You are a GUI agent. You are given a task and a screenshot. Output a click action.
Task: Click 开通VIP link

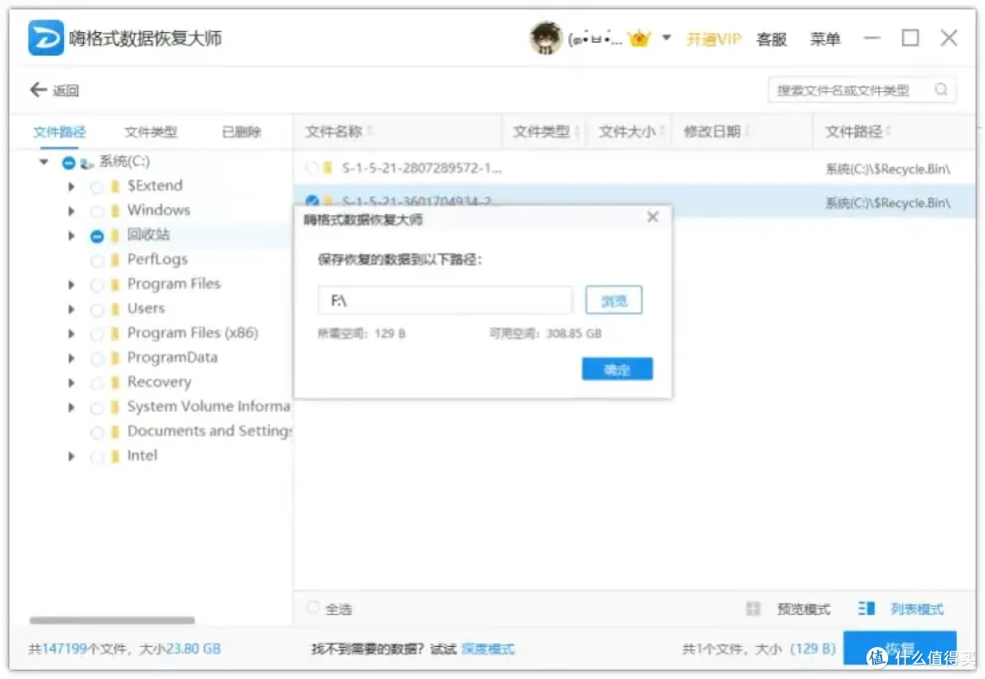713,39
